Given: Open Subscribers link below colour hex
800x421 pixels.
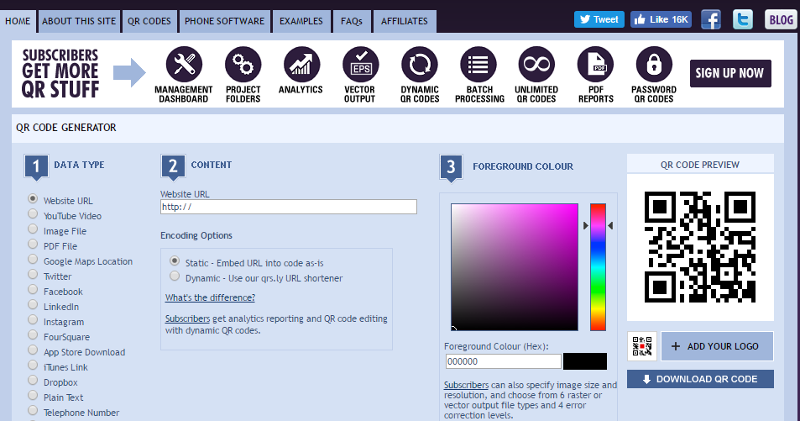Looking at the screenshot, I should pos(466,385).
